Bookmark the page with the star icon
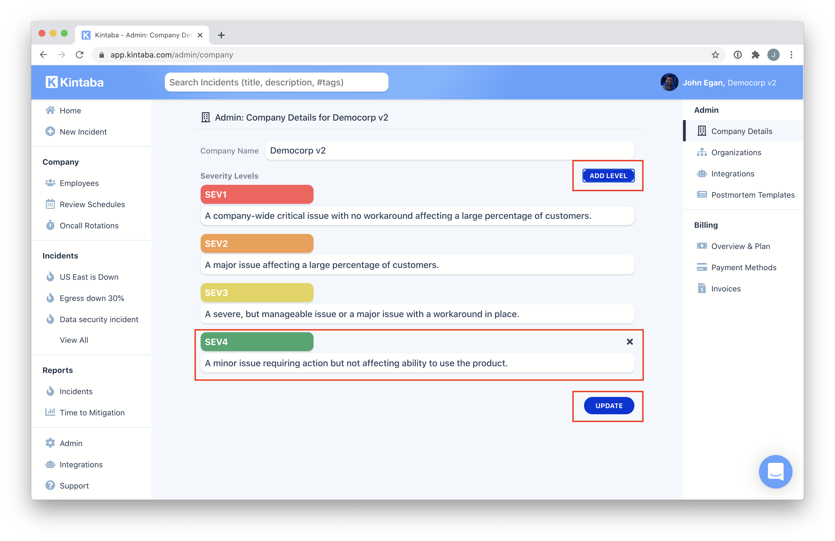Image resolution: width=835 pixels, height=541 pixels. 715,55
